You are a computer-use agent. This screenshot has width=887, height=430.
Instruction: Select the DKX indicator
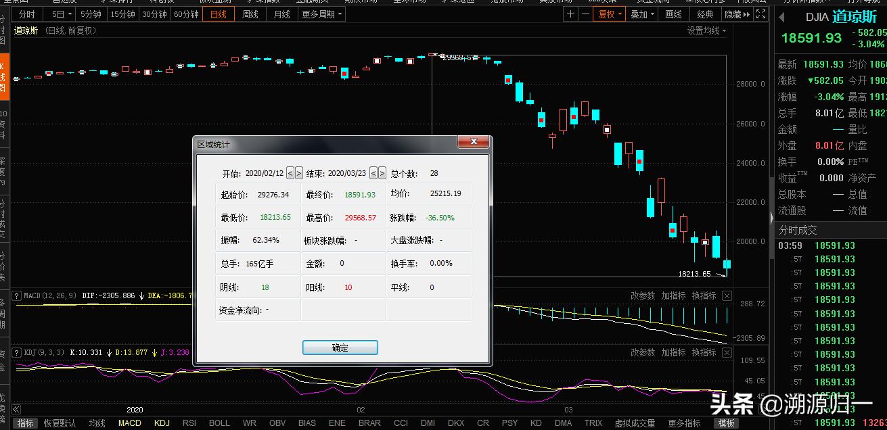[x=456, y=423]
